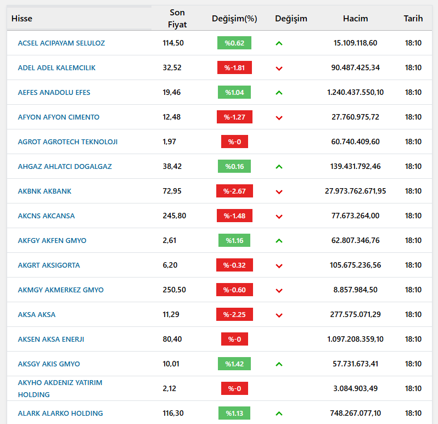The height and width of the screenshot is (424, 438).
Task: Sort by the Değişim(%) column header
Action: click(234, 19)
